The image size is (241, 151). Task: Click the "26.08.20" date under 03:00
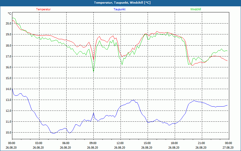[x=39, y=147]
